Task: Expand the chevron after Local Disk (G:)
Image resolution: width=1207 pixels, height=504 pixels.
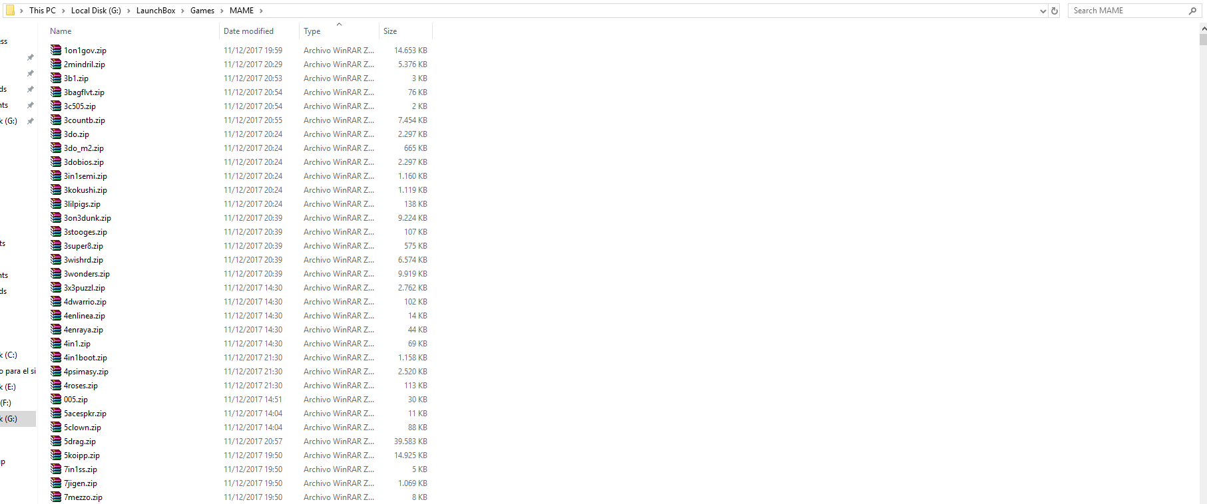Action: click(128, 11)
